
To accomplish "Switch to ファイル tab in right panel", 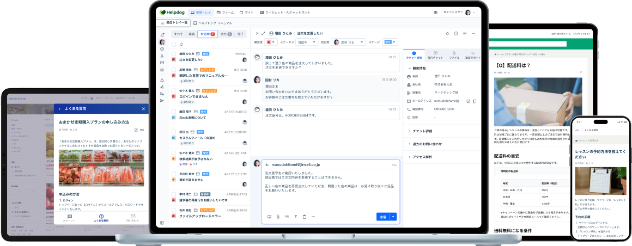I will click(x=454, y=55).
